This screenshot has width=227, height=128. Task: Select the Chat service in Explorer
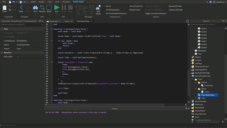click(197, 117)
